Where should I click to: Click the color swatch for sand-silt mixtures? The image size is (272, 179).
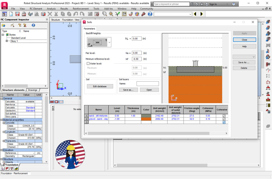coord(146,116)
